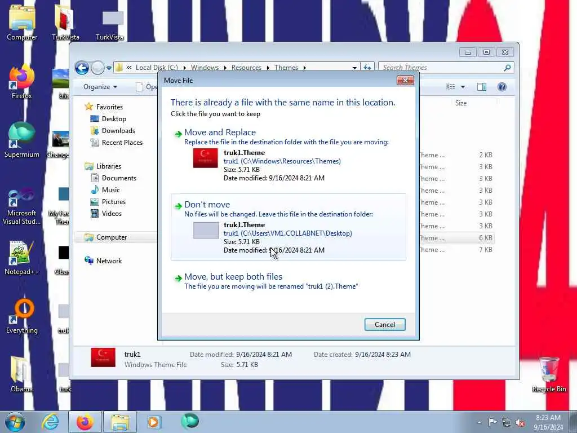Open Supermium desktop shortcut
The image size is (577, 433).
coord(22,140)
